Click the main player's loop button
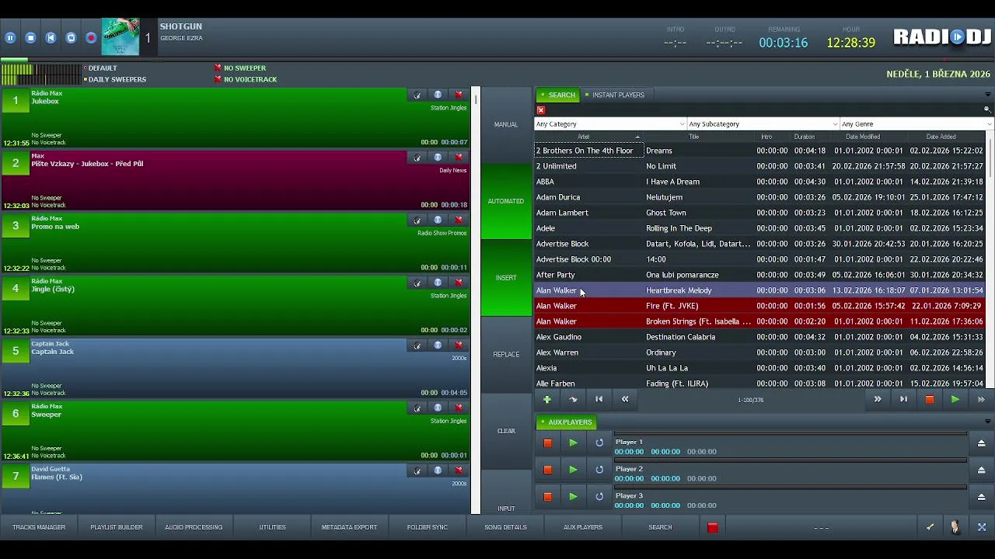995x559 pixels. (x=71, y=37)
